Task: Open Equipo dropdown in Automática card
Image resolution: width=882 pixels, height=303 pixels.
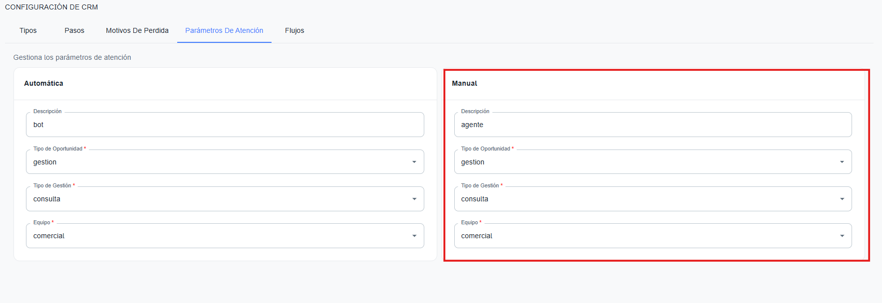Action: [225, 236]
